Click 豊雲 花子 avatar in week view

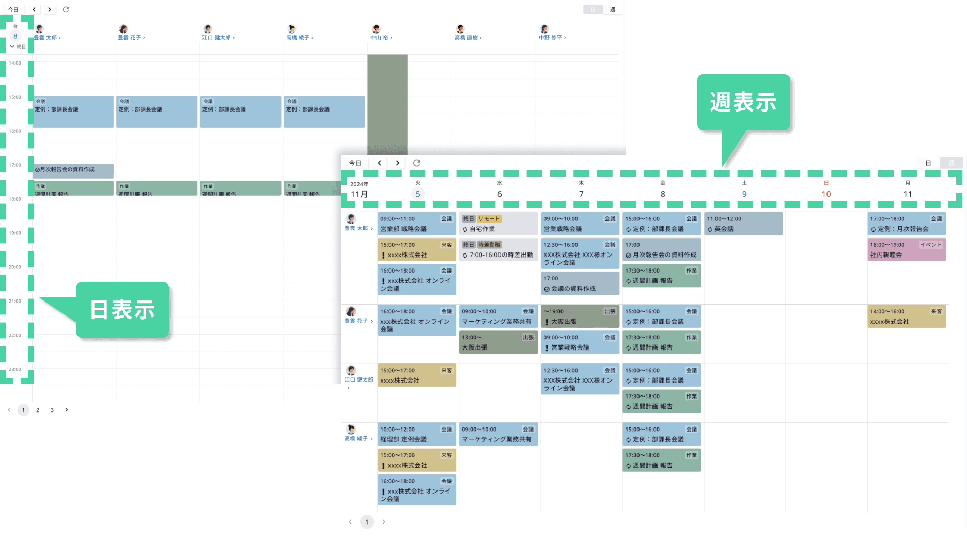tap(351, 311)
